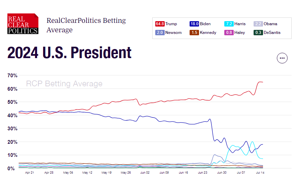This screenshot has width=294, height=181.
Task: Click the Apr 21 date on the axis
Action: coord(30,173)
